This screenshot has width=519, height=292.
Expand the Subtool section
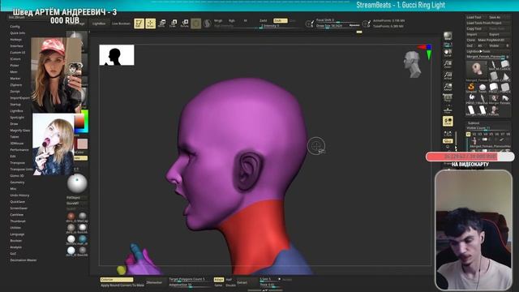pos(474,122)
